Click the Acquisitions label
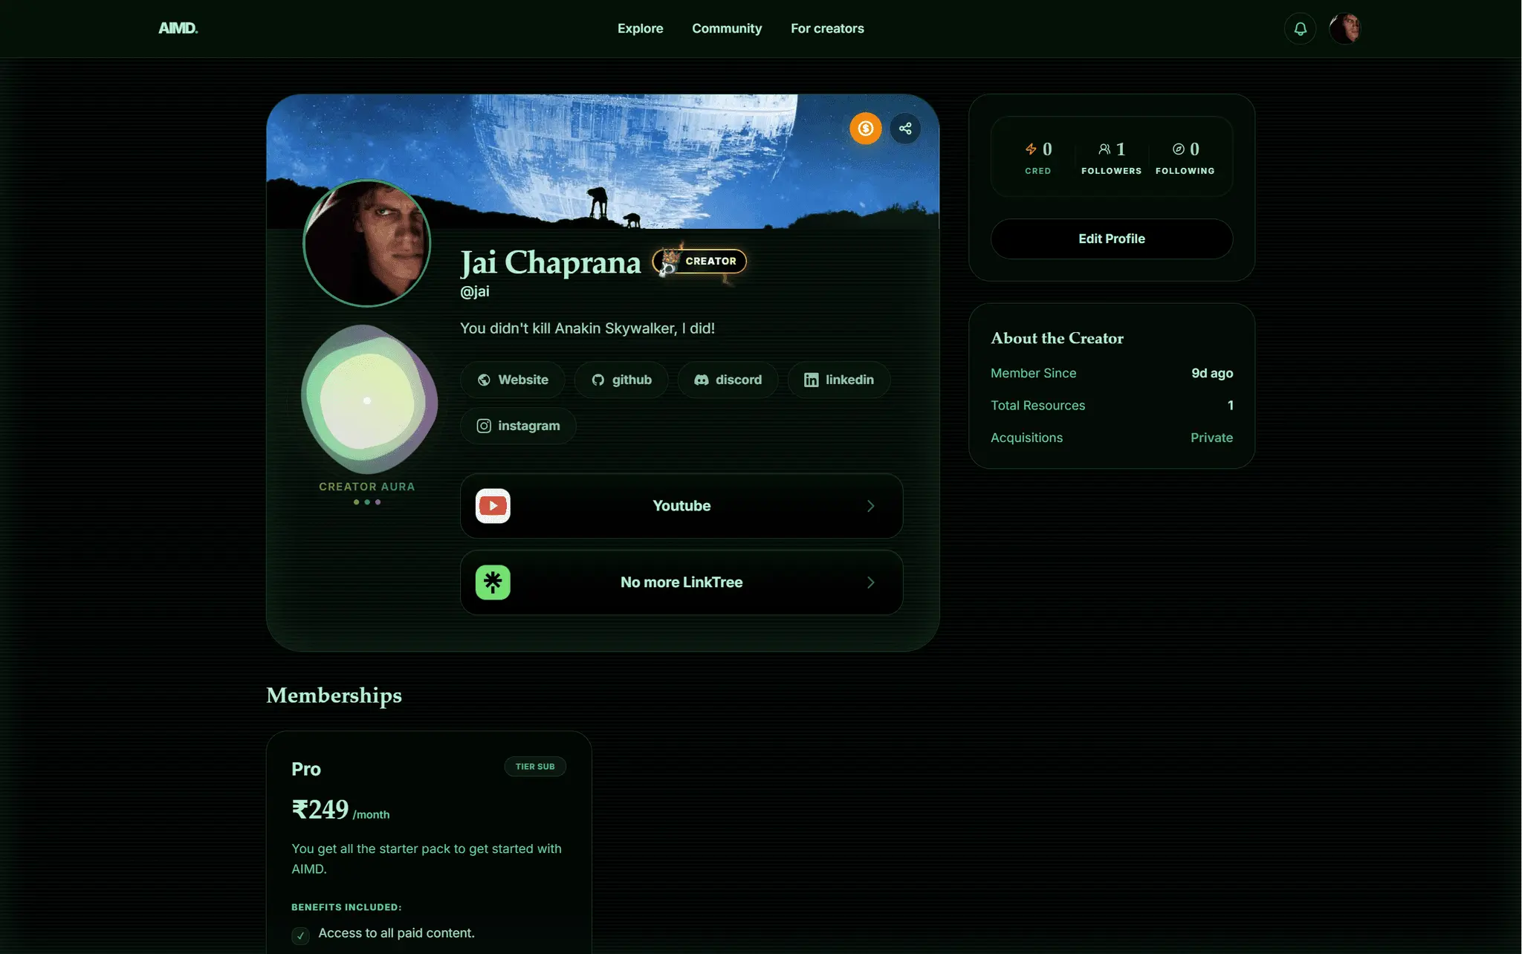The width and height of the screenshot is (1522, 954). tap(1026, 438)
